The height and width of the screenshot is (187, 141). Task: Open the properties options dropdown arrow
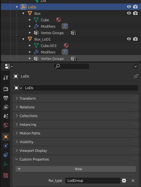coord(136,66)
